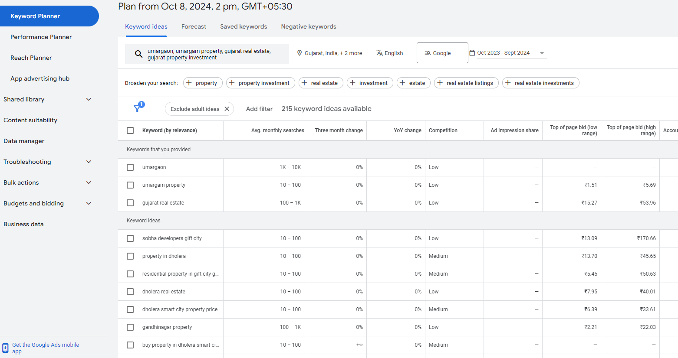Expand the Shared library section
The image size is (678, 358).
pos(89,99)
